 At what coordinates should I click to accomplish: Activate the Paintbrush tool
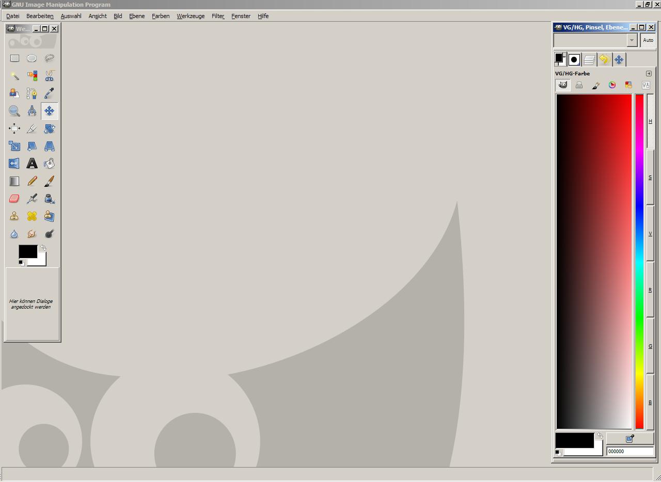pyautogui.click(x=50, y=181)
